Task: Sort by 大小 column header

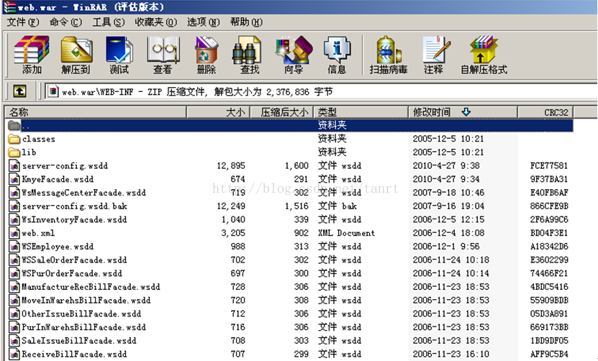Action: click(x=218, y=112)
